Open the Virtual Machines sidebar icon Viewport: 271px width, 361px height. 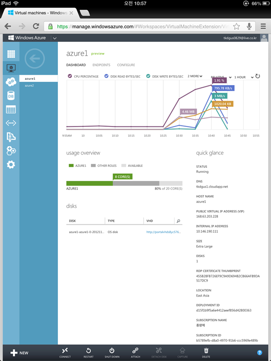[x=11, y=68]
